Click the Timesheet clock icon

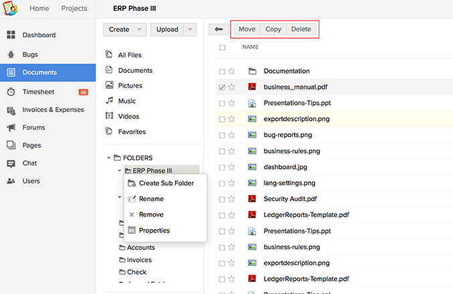click(11, 92)
